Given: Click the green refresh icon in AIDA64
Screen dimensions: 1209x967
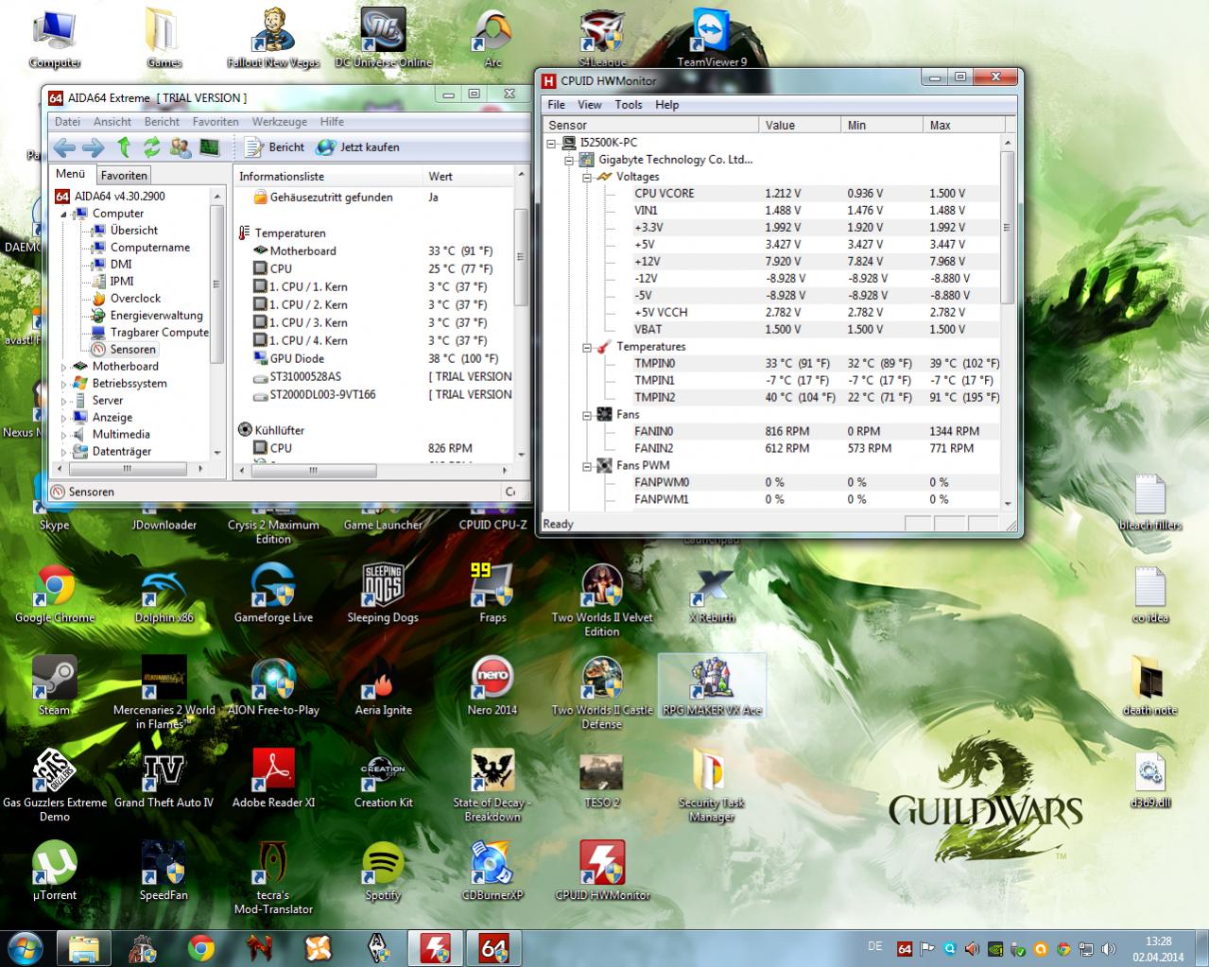Looking at the screenshot, I should click(x=151, y=147).
